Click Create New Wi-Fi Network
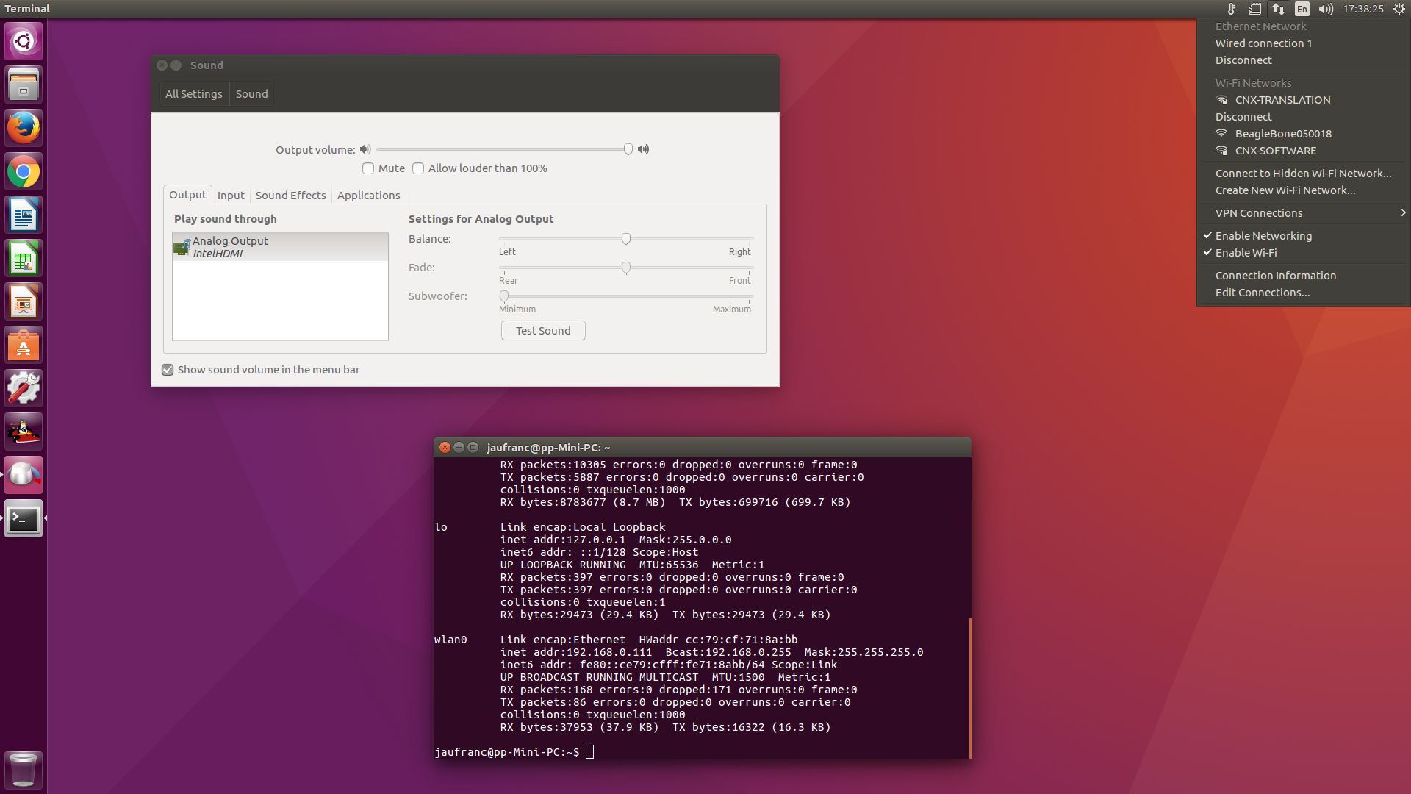This screenshot has height=794, width=1411. (x=1285, y=190)
